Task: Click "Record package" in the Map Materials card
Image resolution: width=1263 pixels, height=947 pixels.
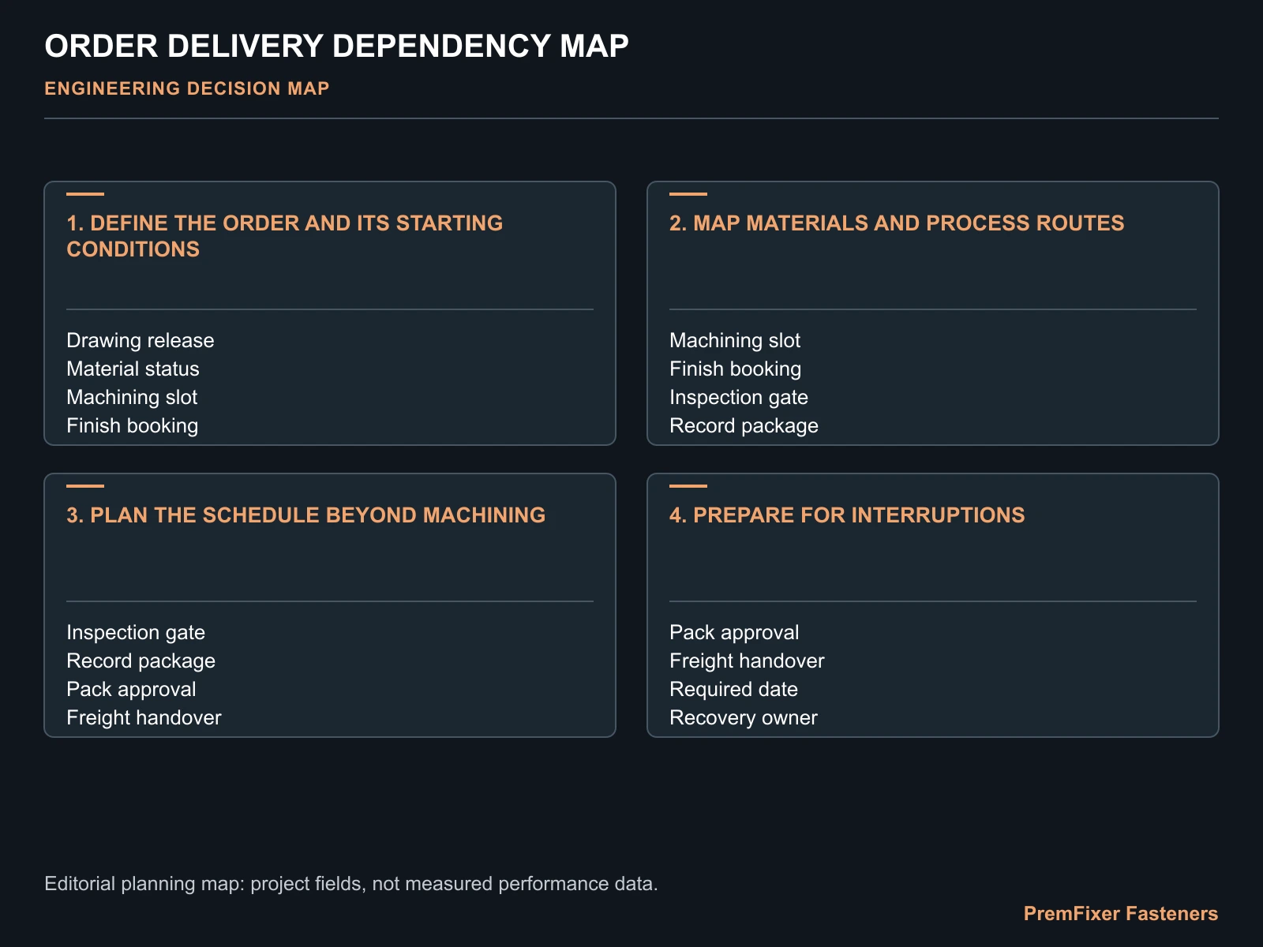Action: pyautogui.click(x=744, y=425)
